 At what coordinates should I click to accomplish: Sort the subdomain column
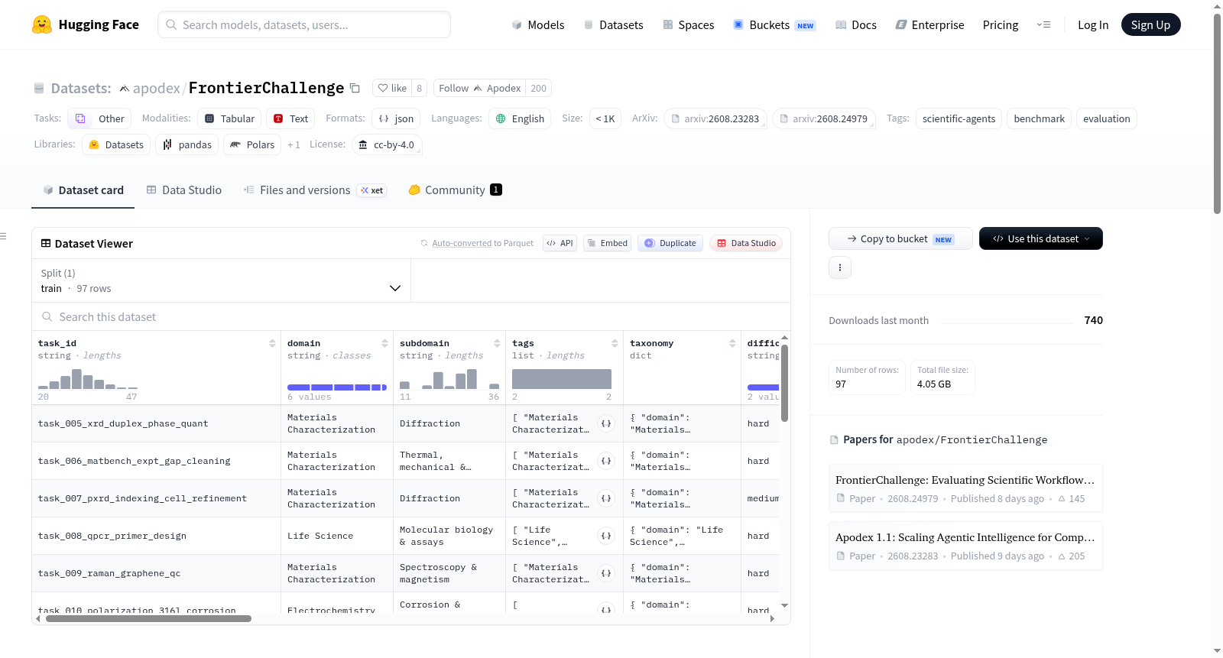tap(497, 343)
